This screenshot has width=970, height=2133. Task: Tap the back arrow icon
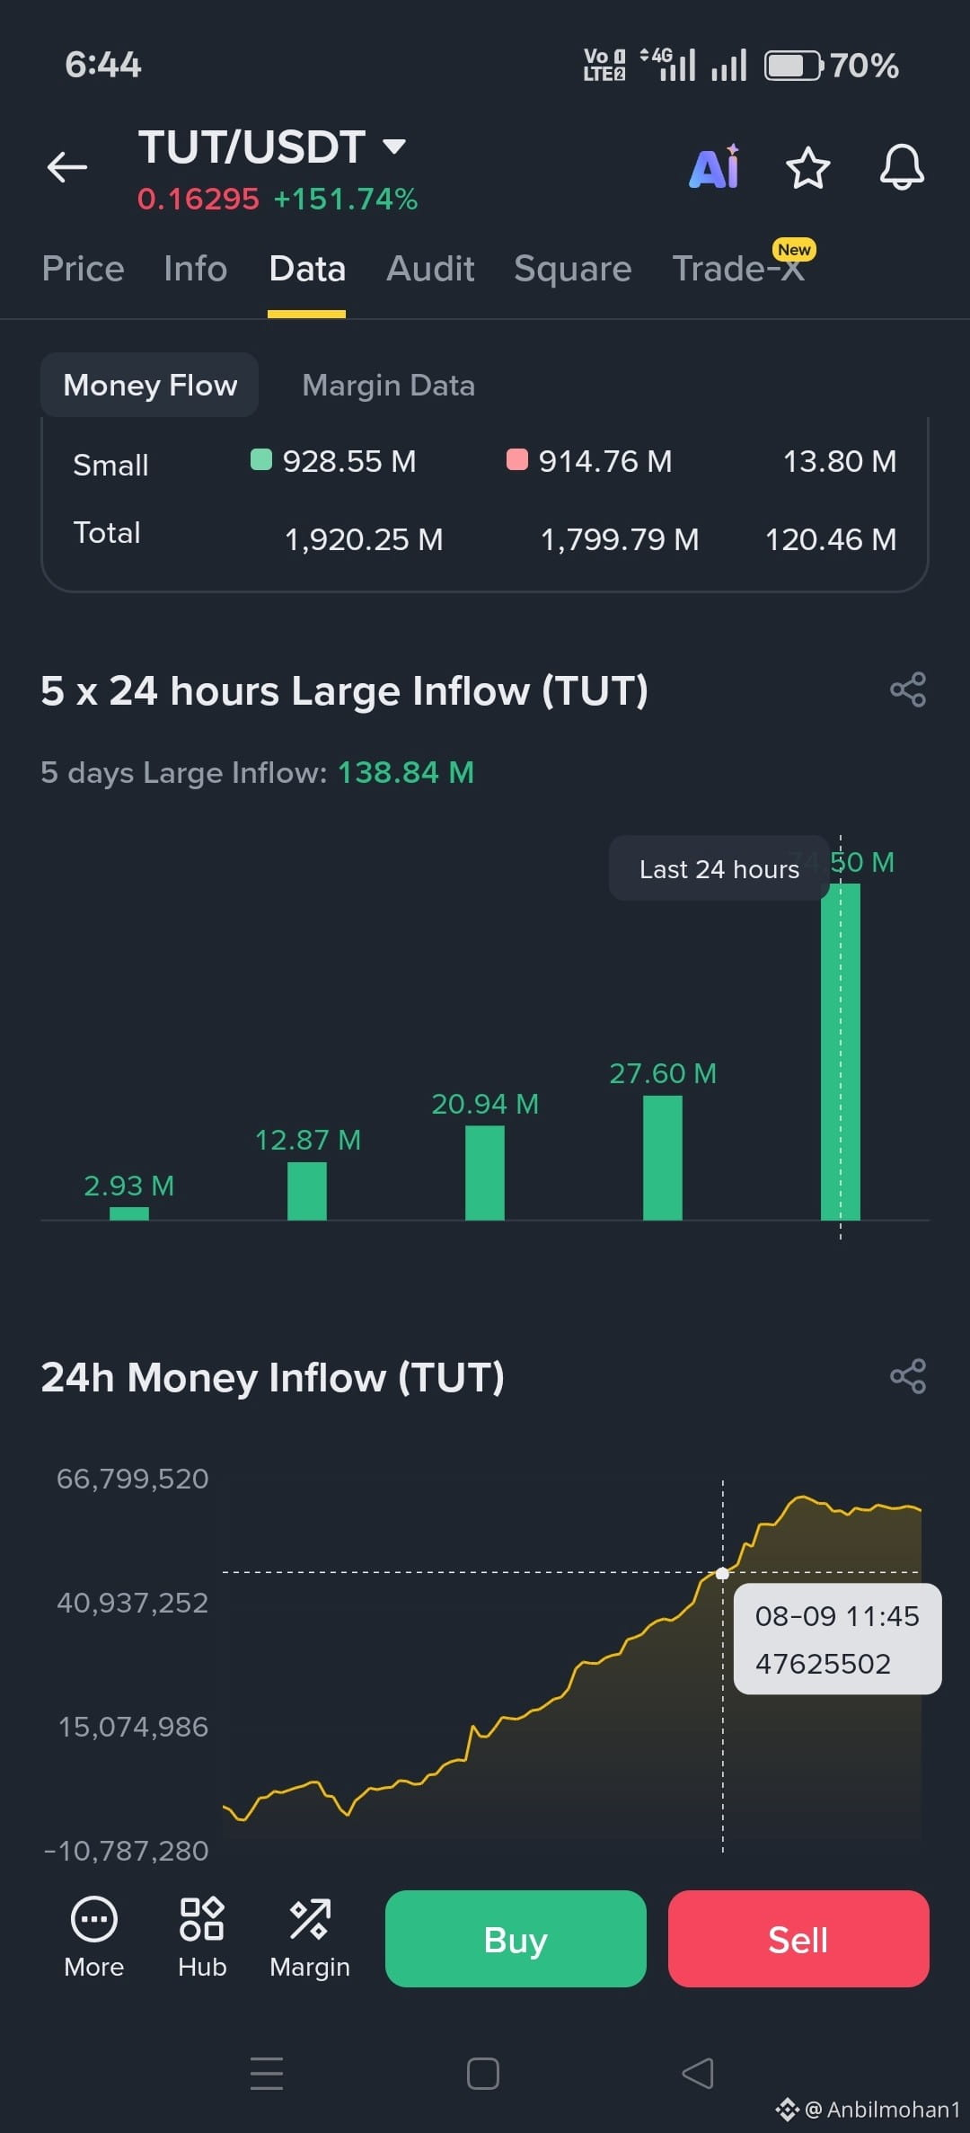pos(67,167)
